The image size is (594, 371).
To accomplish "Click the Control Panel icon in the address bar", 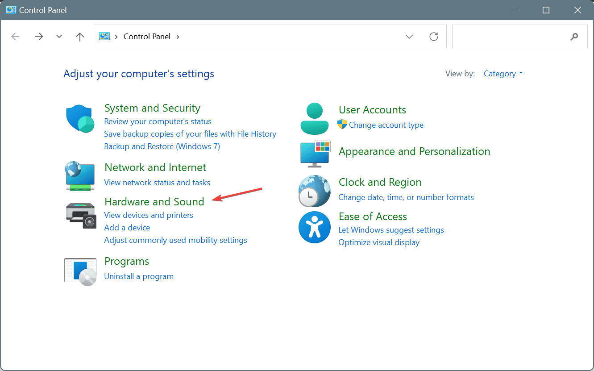I will pyautogui.click(x=104, y=36).
